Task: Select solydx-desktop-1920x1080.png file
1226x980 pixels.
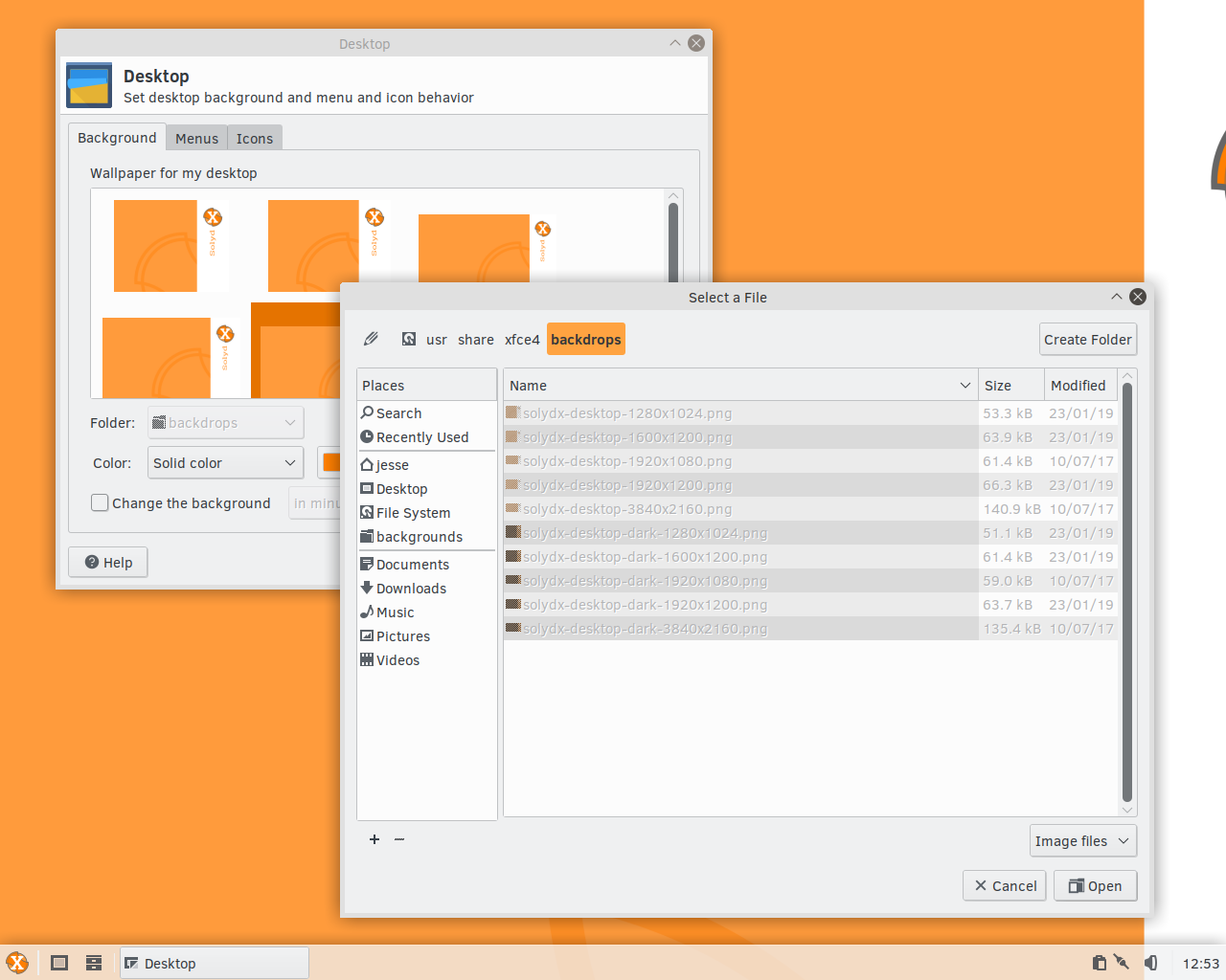Action: click(740, 460)
